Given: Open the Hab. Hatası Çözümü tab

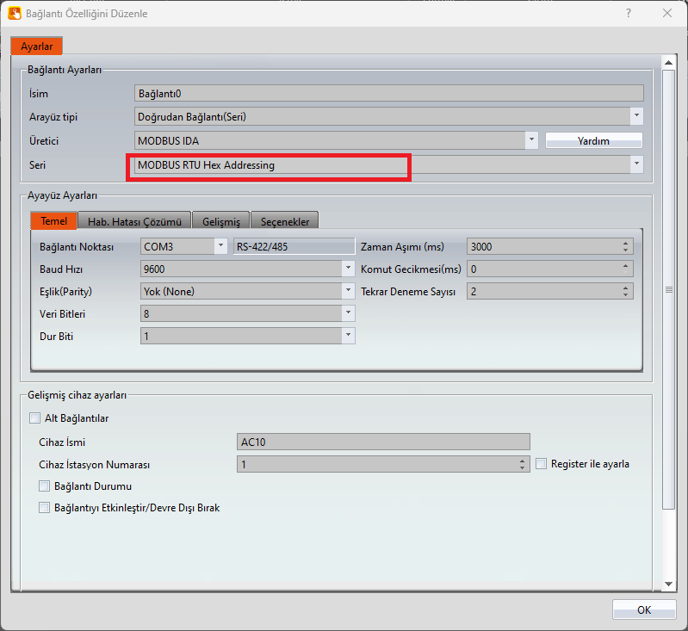Looking at the screenshot, I should (134, 222).
